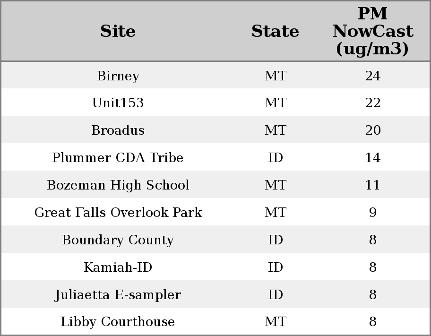
Task: Select Libby Courthouse row
Action: tap(118, 322)
